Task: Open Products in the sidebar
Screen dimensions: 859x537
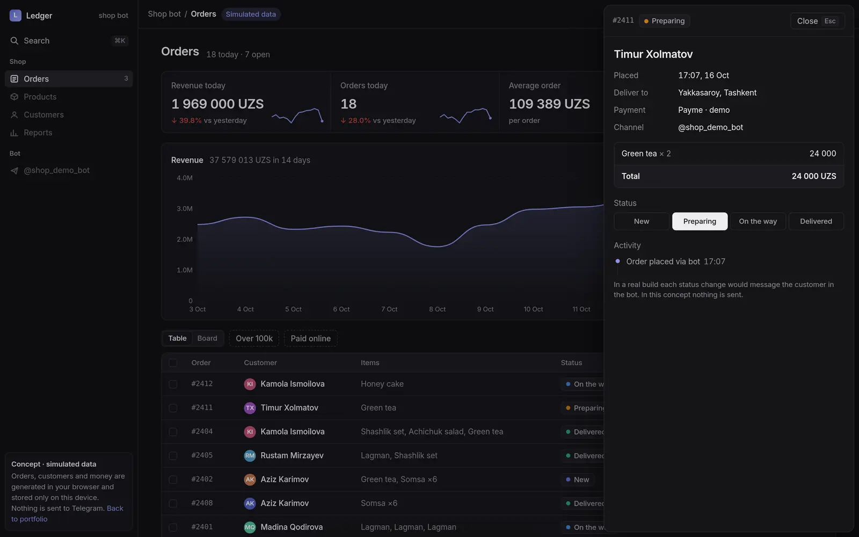Action: pyautogui.click(x=69, y=97)
